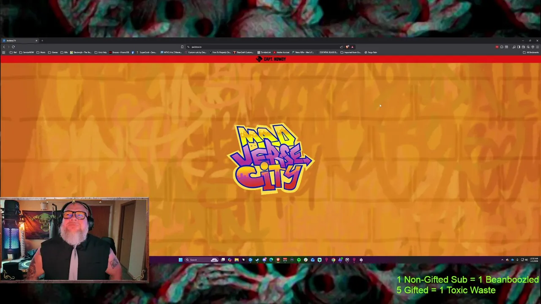Open the browser hamburger menu
Image resolution: width=541 pixels, height=304 pixels.
pos(537,47)
